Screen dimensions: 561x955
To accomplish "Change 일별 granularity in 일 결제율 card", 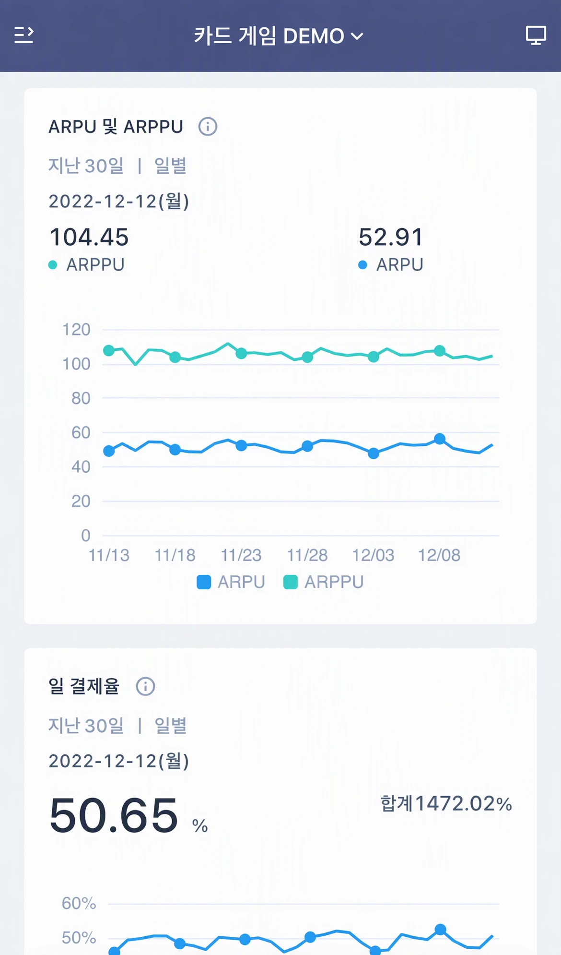I will click(170, 726).
